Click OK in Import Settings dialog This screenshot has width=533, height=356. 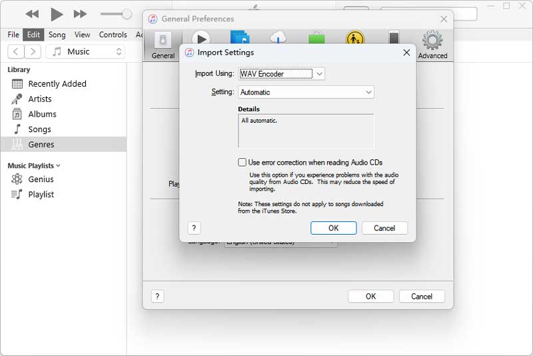(x=333, y=228)
